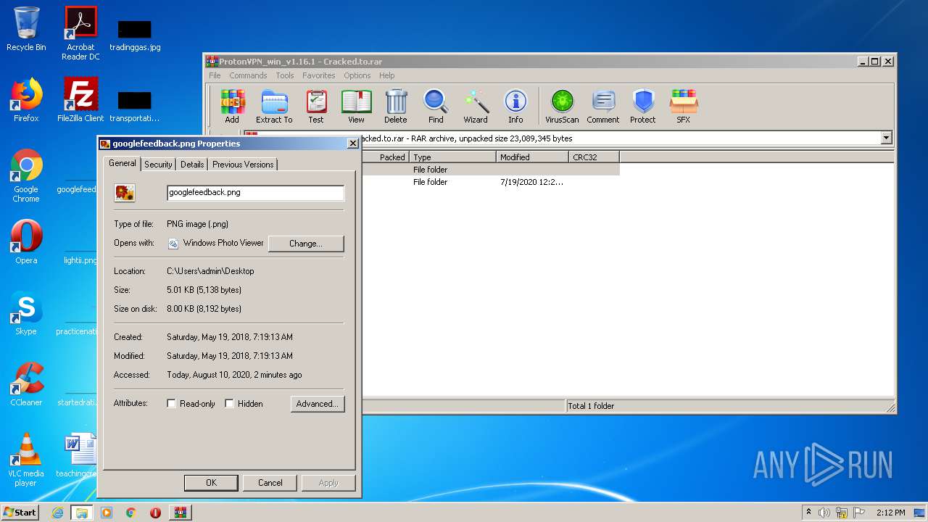Click the Protect shield icon
Image resolution: width=928 pixels, height=522 pixels.
pos(643,107)
